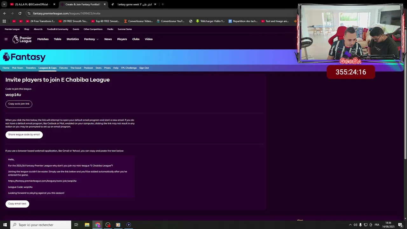This screenshot has height=229, width=407.
Task: Open the Pick Team tab
Action: coord(17,68)
